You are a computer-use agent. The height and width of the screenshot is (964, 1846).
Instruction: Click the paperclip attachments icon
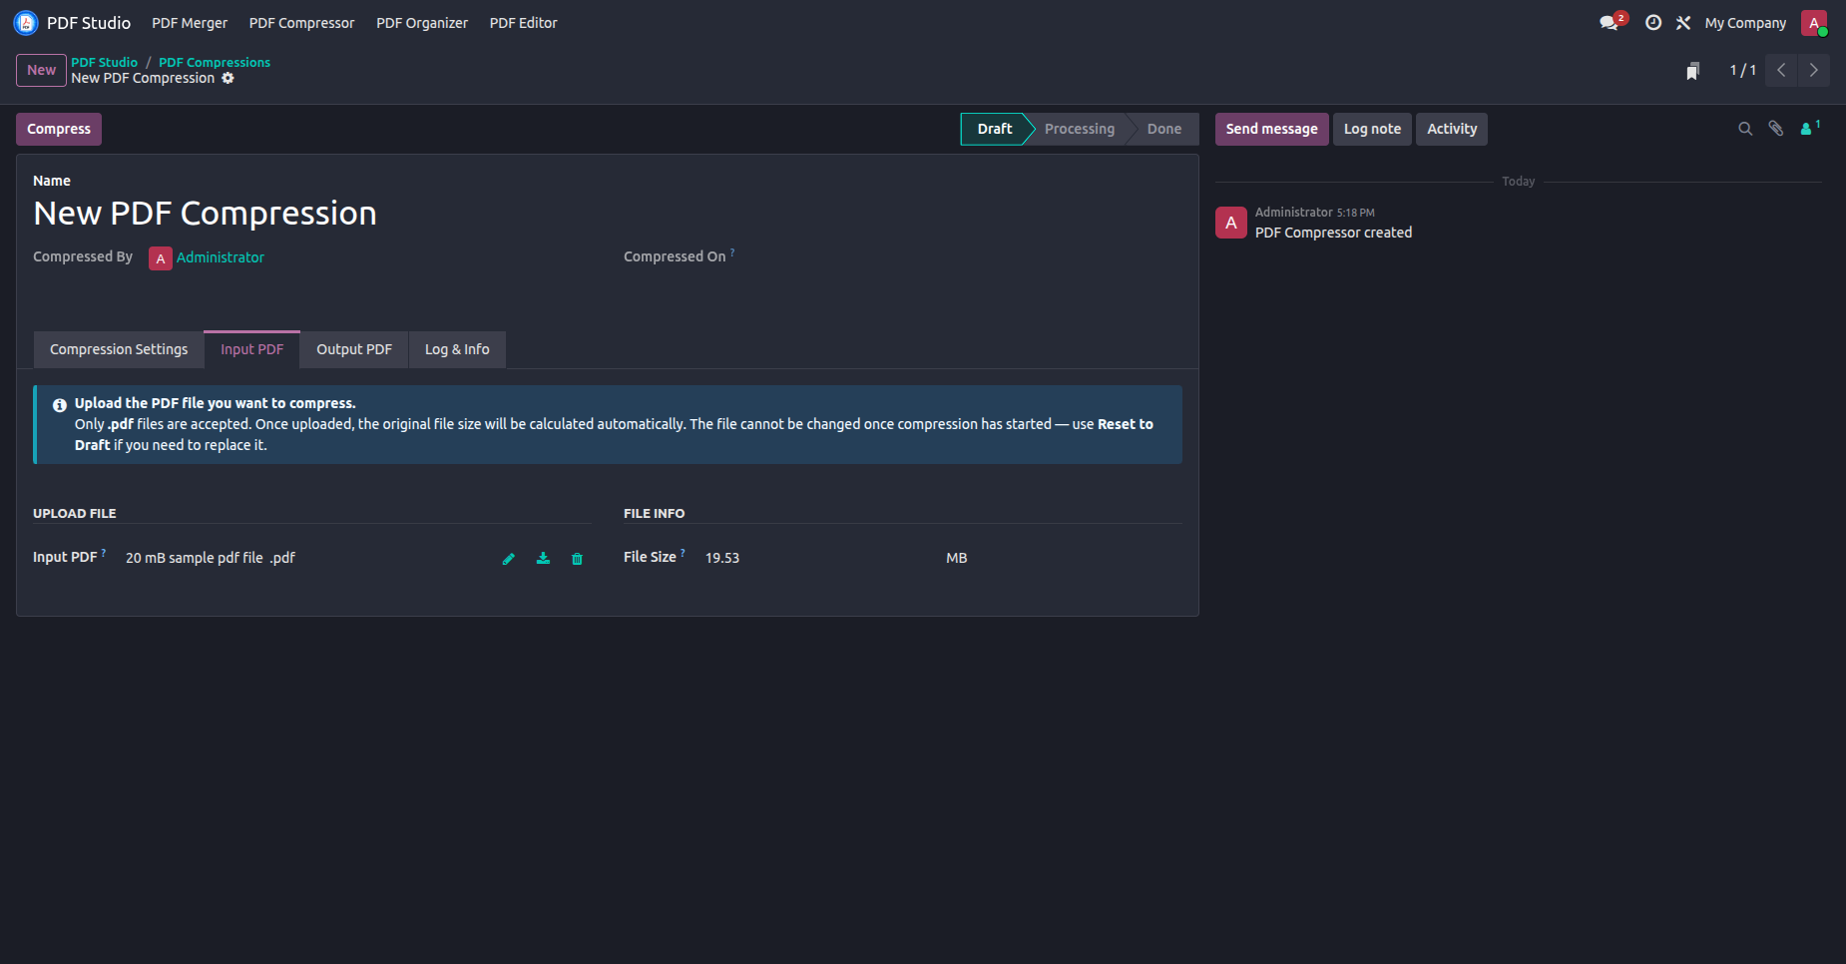tap(1776, 129)
